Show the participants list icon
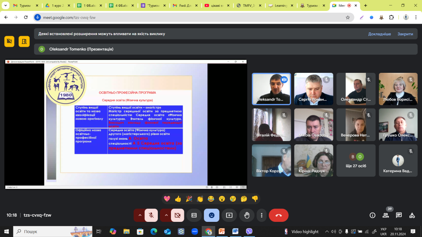 point(386,215)
